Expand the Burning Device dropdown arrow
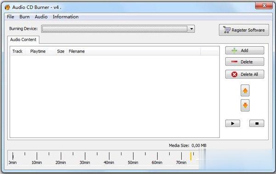 click(191, 29)
